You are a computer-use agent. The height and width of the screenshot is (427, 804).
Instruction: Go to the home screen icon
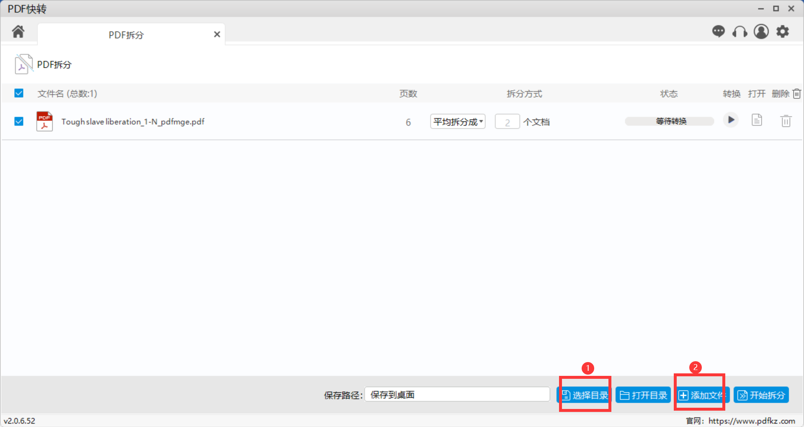coord(18,32)
